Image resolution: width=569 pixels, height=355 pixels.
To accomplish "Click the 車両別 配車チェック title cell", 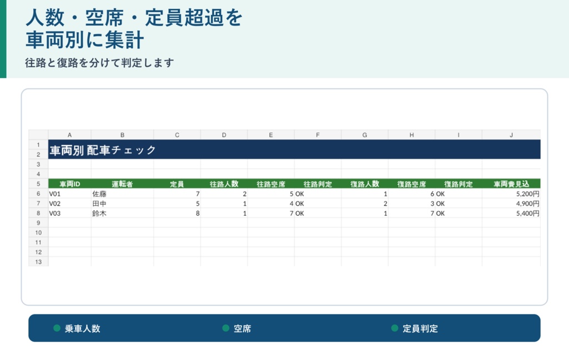I will pos(295,149).
